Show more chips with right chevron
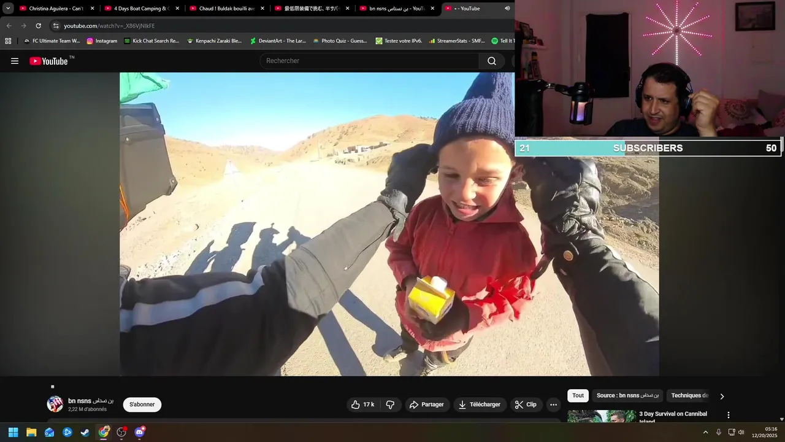 point(722,397)
